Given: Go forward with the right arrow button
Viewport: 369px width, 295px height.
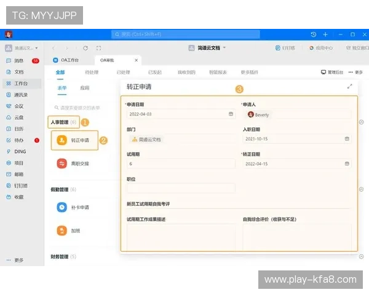Looking at the screenshot, I should pos(67,48).
